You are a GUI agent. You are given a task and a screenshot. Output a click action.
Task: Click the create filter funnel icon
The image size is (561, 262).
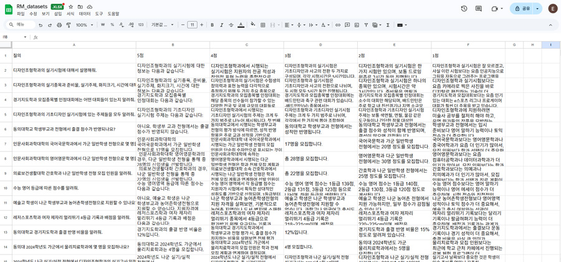pyautogui.click(x=366, y=25)
